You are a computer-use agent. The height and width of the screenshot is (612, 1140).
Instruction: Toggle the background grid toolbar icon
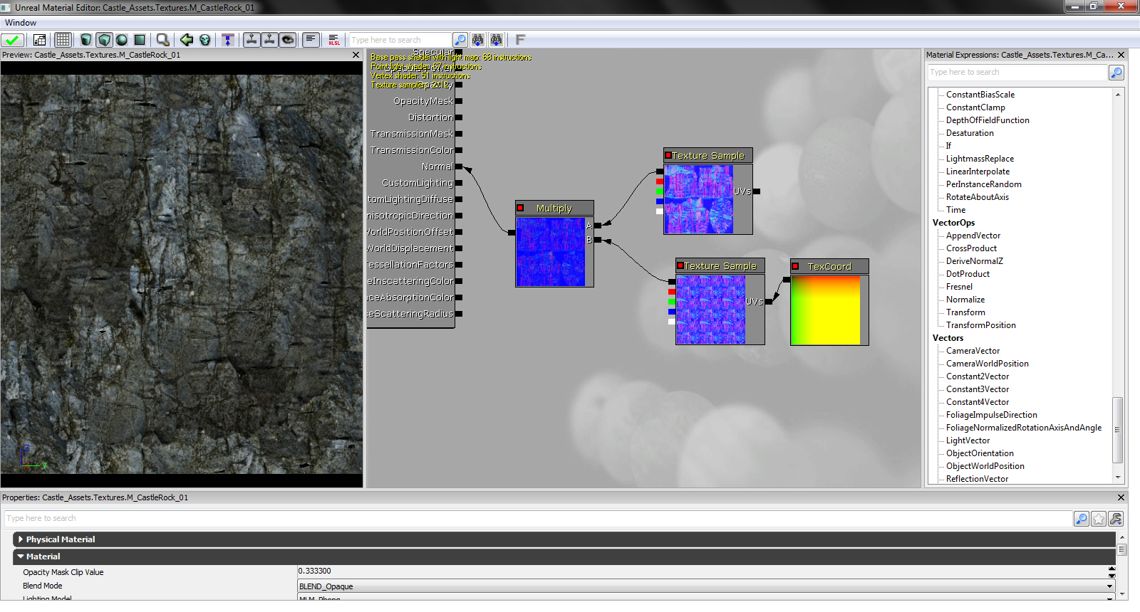pos(63,40)
